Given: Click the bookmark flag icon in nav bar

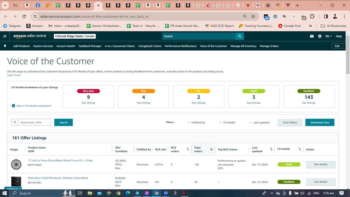Looking at the screenshot, I should point(5,46).
